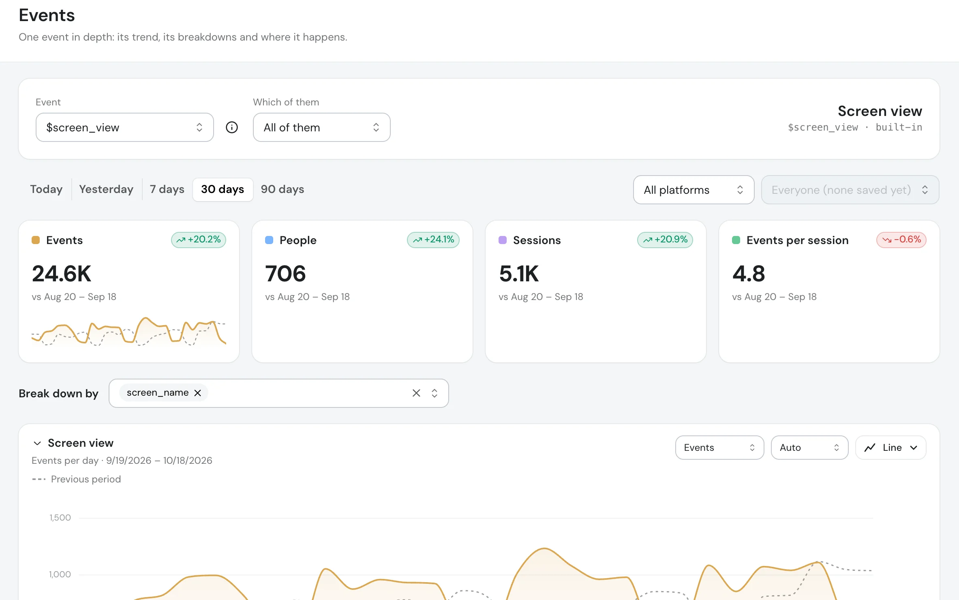Viewport: 959px width, 600px height.
Task: Select the 7 days range tab
Action: pyautogui.click(x=167, y=189)
